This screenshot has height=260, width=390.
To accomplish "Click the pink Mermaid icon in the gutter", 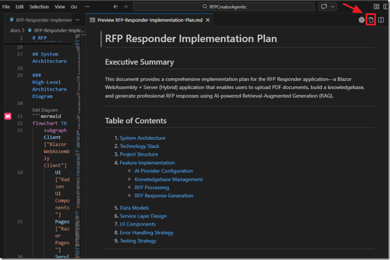I will coord(8,116).
